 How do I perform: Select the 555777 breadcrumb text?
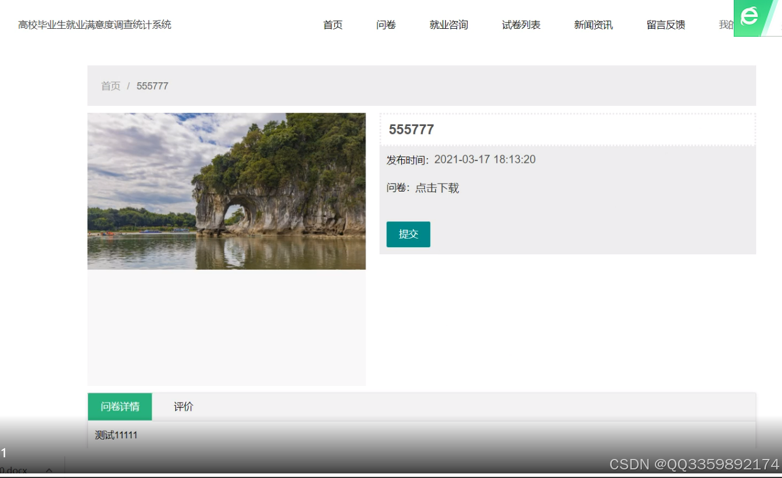(x=152, y=86)
